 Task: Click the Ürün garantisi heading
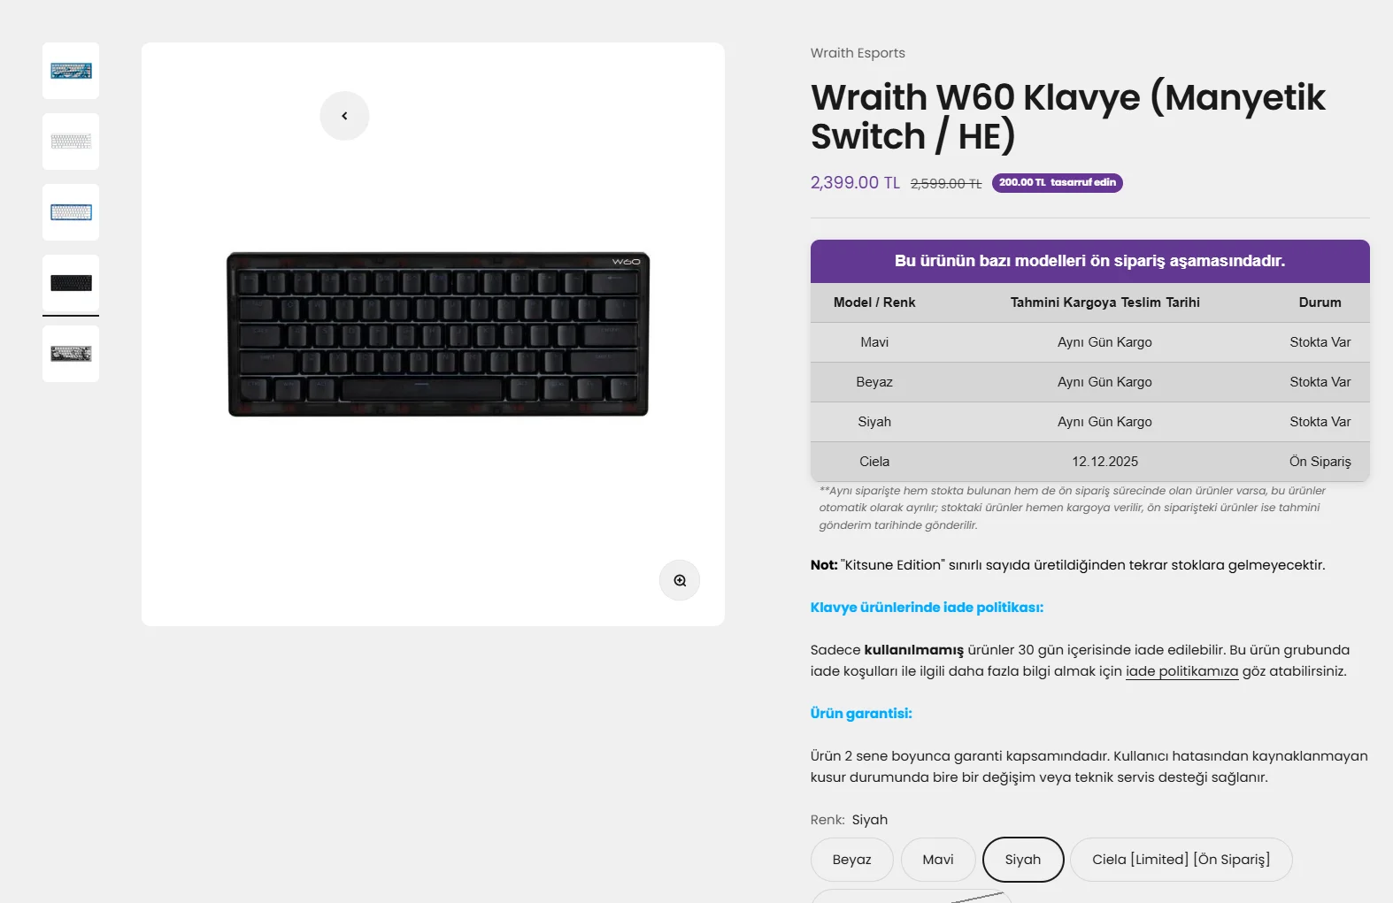(x=861, y=714)
